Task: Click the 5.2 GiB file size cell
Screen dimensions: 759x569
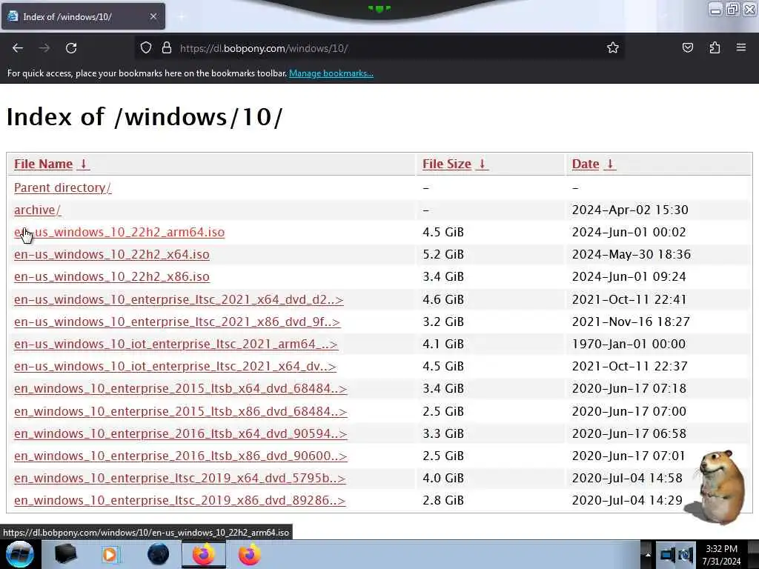Action: click(x=443, y=255)
